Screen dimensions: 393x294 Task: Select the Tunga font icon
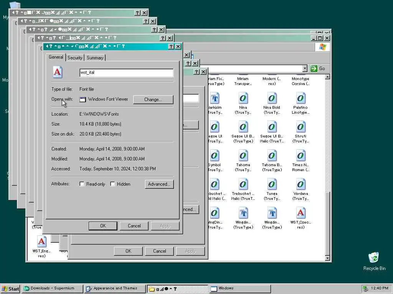coord(272,185)
